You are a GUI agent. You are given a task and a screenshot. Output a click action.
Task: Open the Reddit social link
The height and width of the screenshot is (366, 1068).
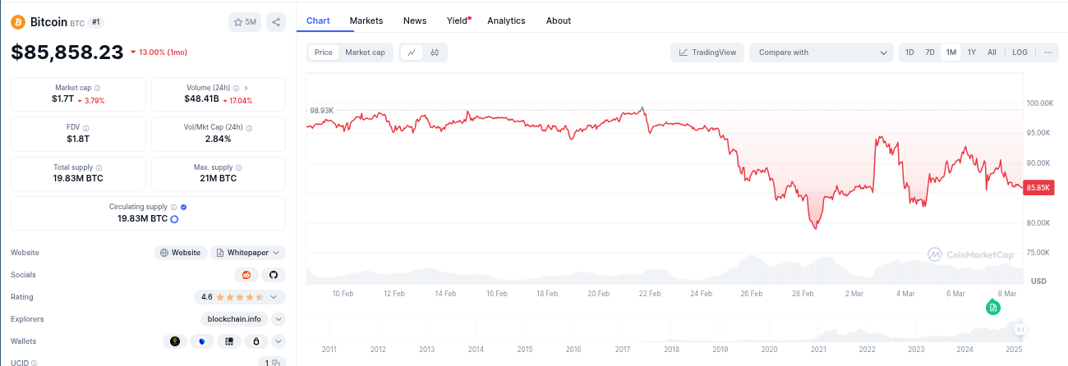coord(246,275)
